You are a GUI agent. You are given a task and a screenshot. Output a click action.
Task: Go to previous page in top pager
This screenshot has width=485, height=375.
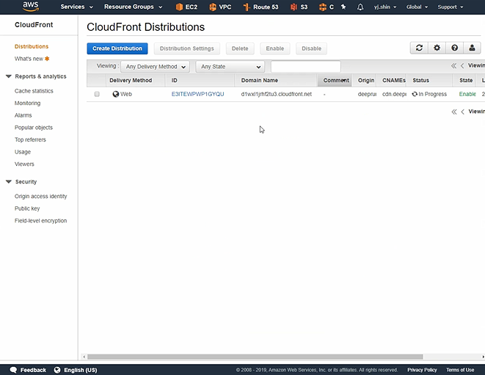pyautogui.click(x=462, y=65)
